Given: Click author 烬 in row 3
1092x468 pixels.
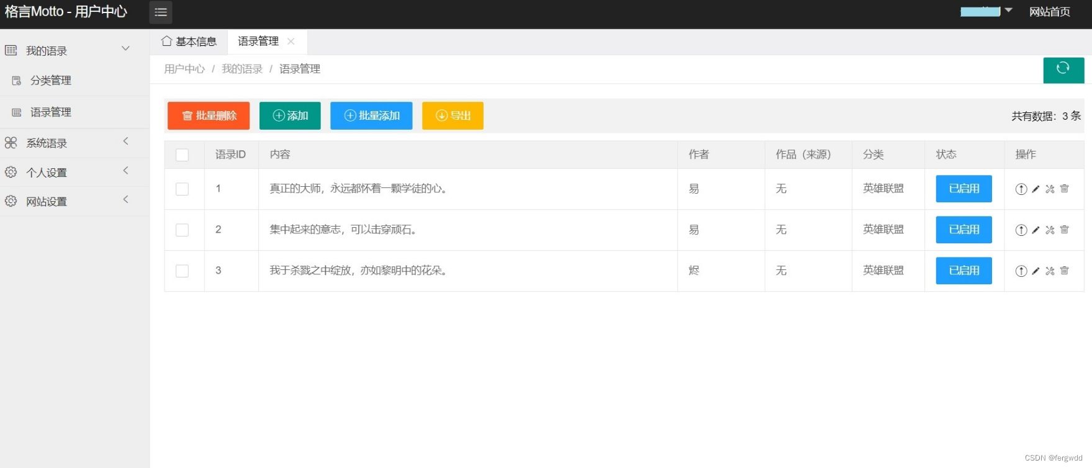Looking at the screenshot, I should (x=694, y=271).
